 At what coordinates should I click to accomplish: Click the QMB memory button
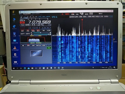point(27,25)
